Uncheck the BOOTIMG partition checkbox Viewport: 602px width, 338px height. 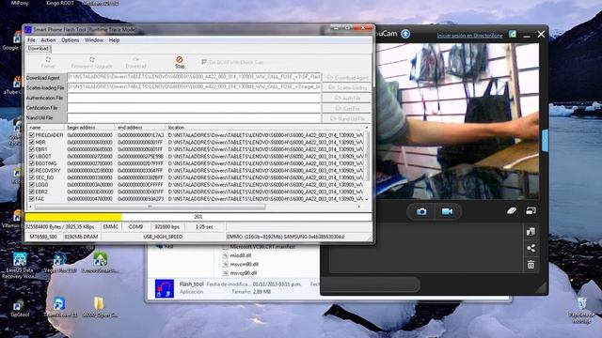tap(32, 163)
